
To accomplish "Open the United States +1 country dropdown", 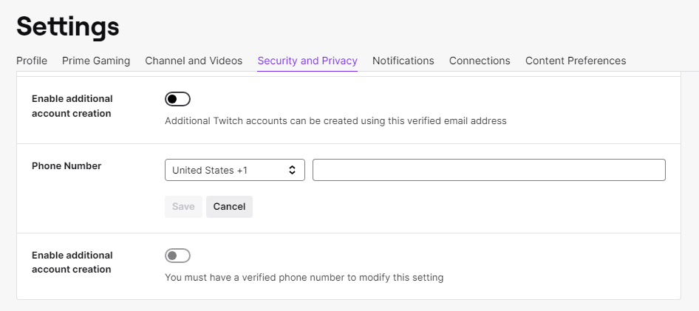I will [x=234, y=170].
